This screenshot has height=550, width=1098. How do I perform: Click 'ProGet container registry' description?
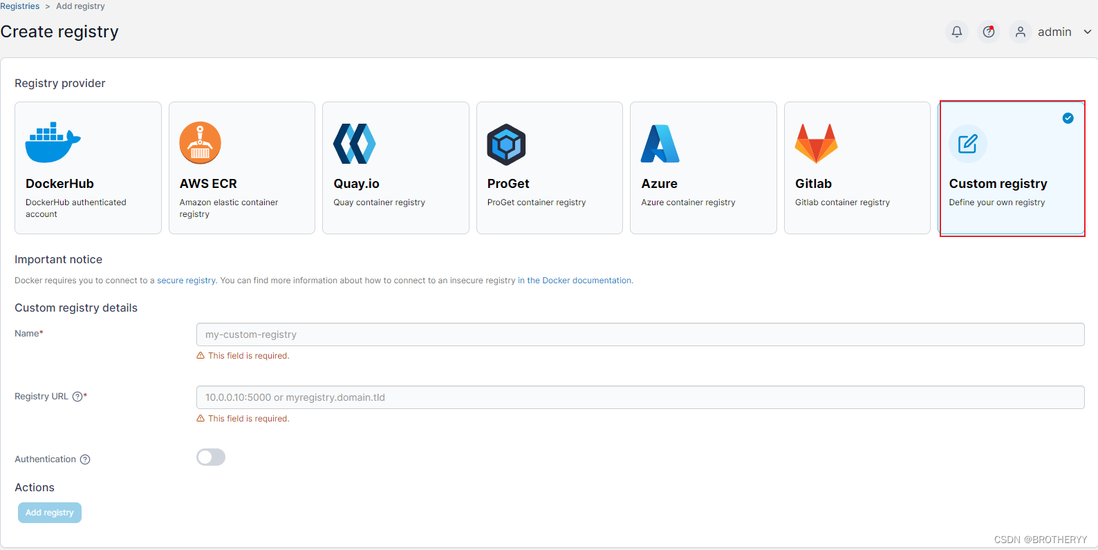(537, 202)
